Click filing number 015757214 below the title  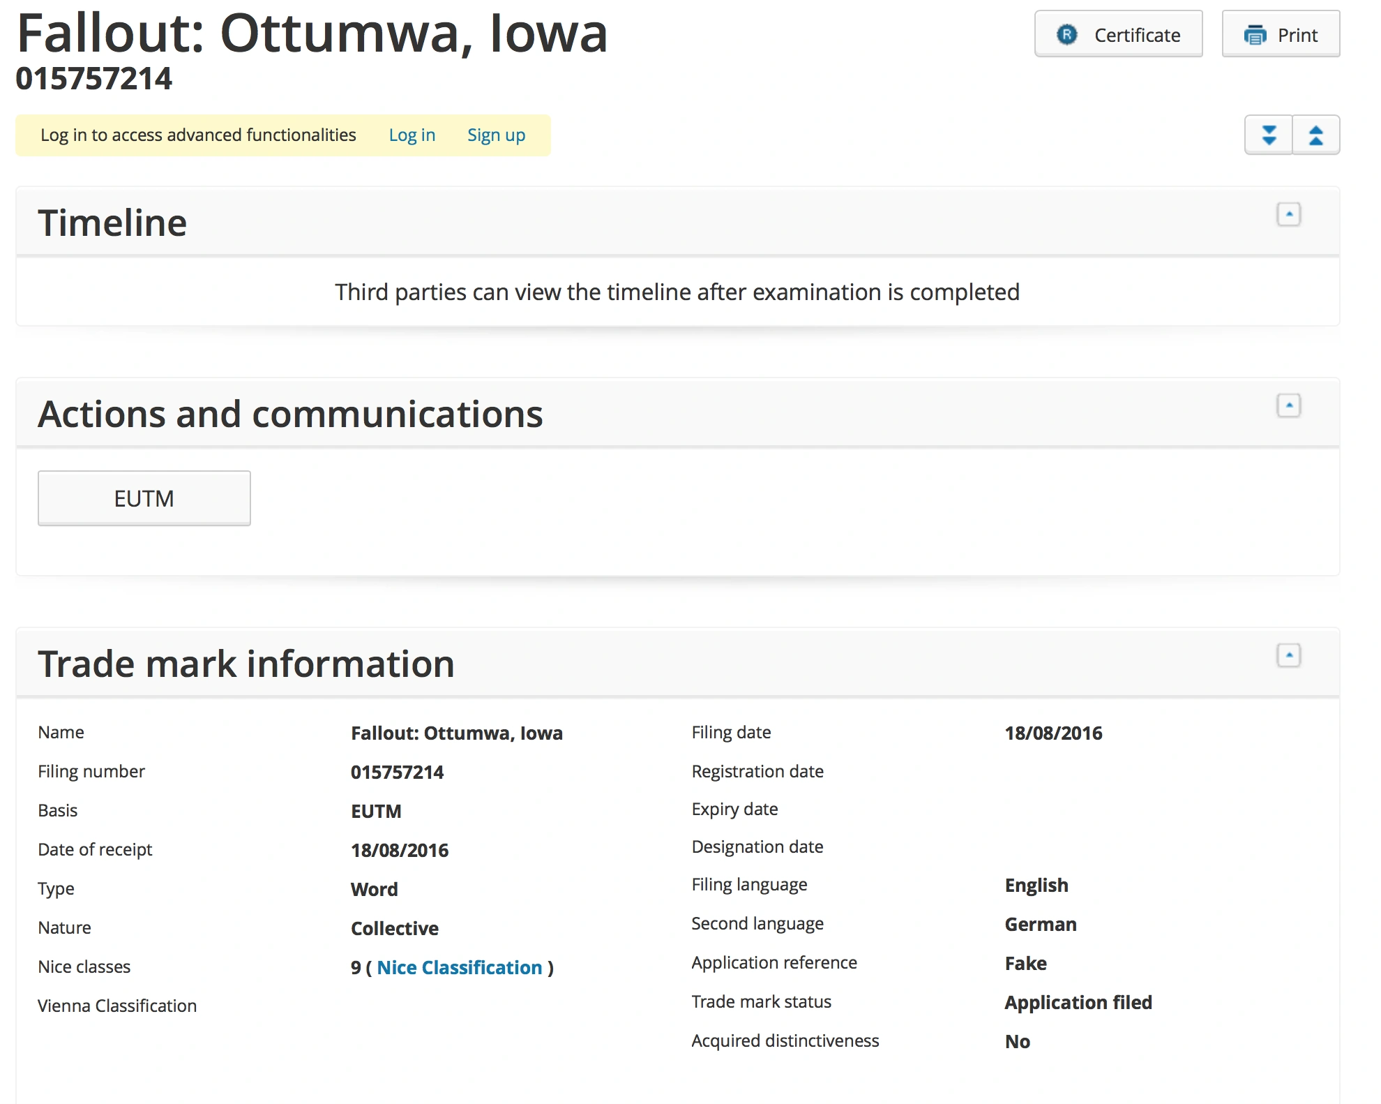(x=93, y=78)
